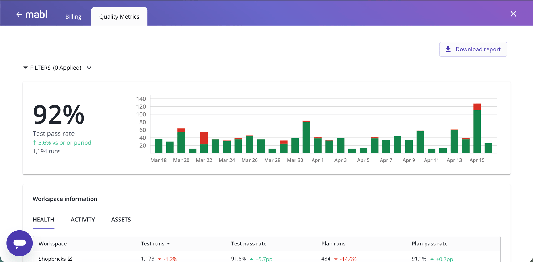This screenshot has height=262, width=533.
Task: Click the Test pass rate column header
Action: (x=249, y=244)
